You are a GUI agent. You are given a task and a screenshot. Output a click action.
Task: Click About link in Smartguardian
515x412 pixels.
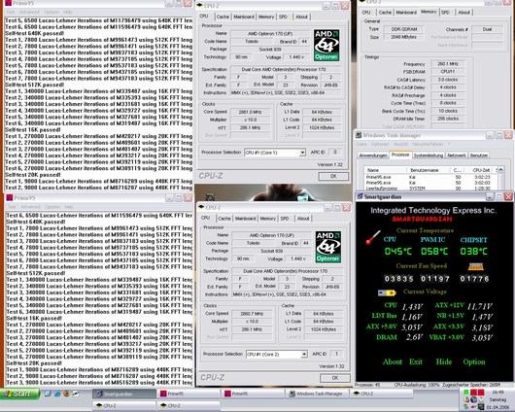tap(393, 361)
